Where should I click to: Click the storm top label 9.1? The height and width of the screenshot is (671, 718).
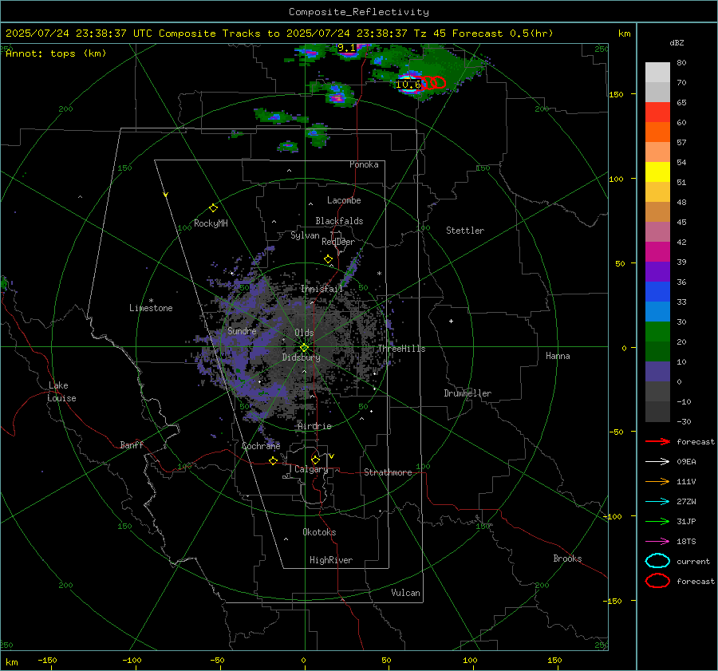click(346, 48)
